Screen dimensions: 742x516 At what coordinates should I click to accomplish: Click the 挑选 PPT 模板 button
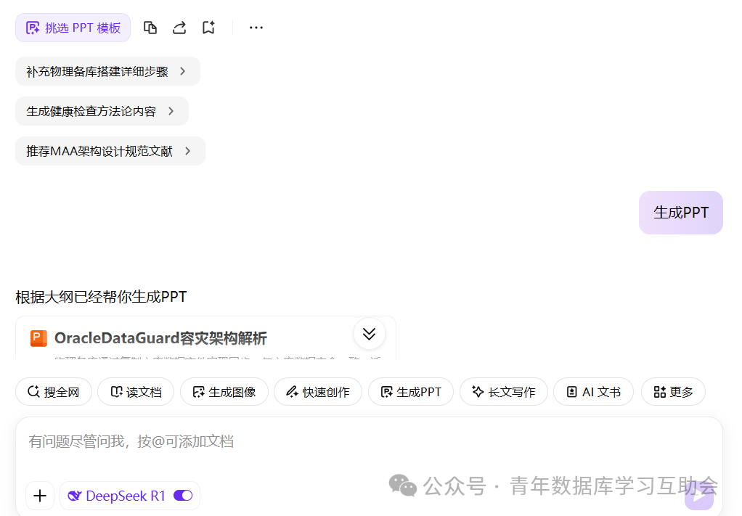[73, 28]
